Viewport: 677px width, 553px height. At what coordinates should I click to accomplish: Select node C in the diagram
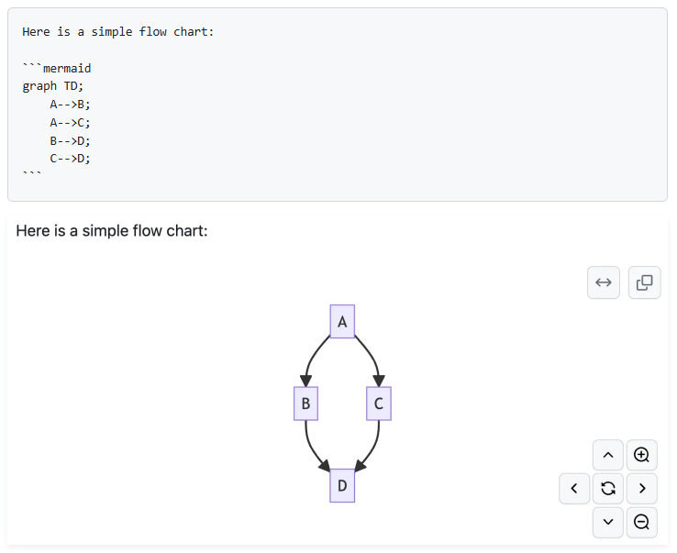pyautogui.click(x=378, y=404)
